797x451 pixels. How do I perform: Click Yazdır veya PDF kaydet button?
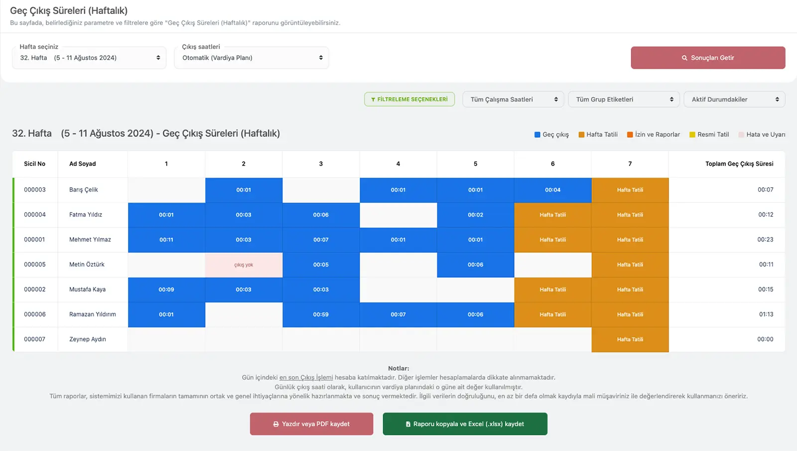tap(311, 424)
